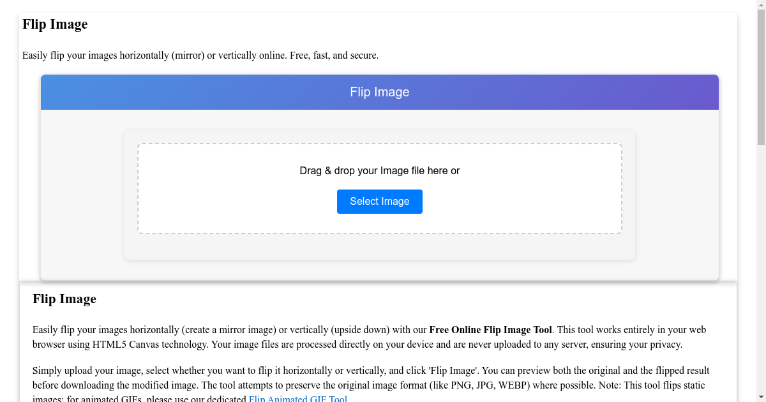Click the dashed image drop zone border

coord(379,144)
